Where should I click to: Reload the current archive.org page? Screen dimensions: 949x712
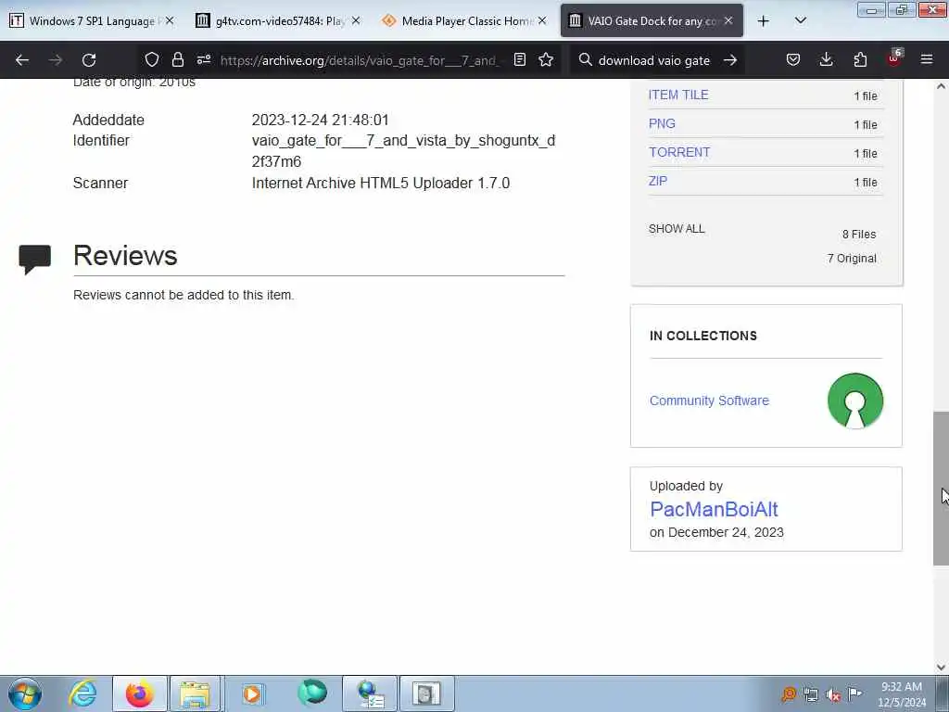[x=89, y=60]
